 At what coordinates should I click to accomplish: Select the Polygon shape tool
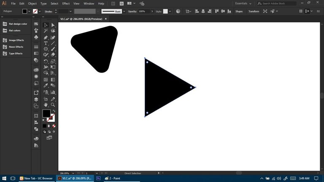[x=46, y=49]
